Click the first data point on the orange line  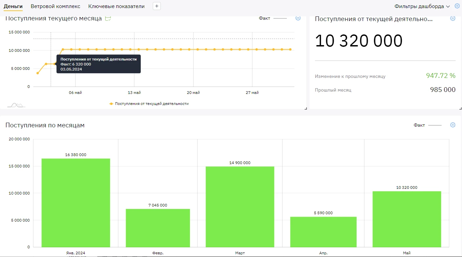pyautogui.click(x=37, y=73)
